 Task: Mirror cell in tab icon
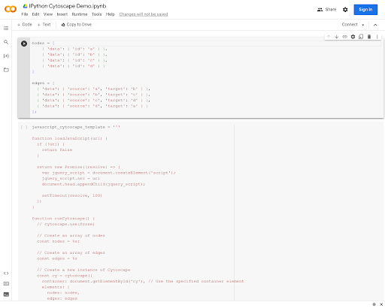(x=361, y=37)
